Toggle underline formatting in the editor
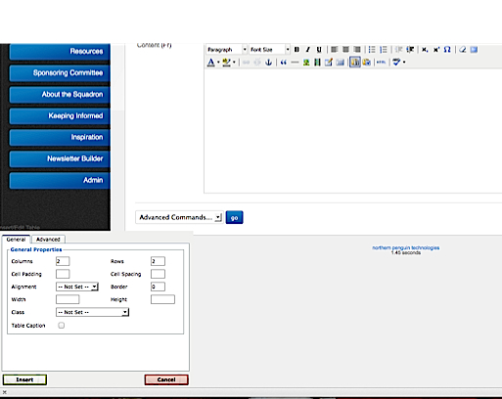Screen dimensions: 502x399 pyautogui.click(x=319, y=50)
